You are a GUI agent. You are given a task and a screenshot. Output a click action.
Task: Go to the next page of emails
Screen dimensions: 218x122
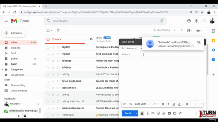[x=182, y=30]
